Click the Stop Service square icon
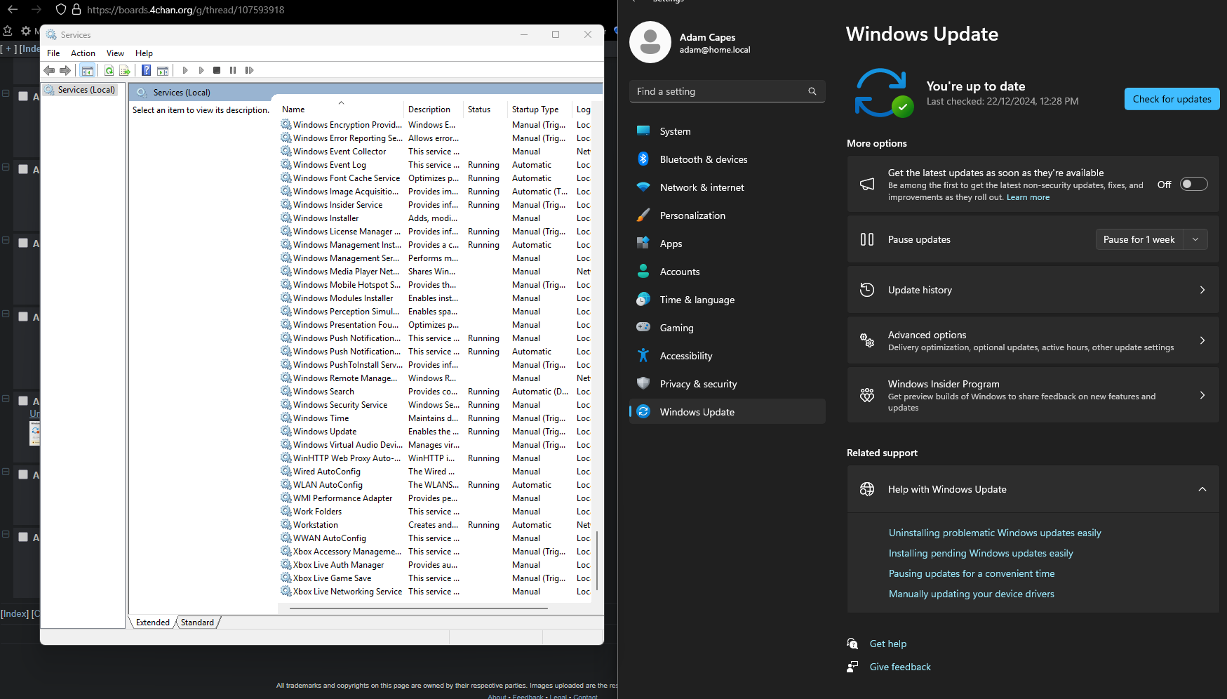 (217, 70)
